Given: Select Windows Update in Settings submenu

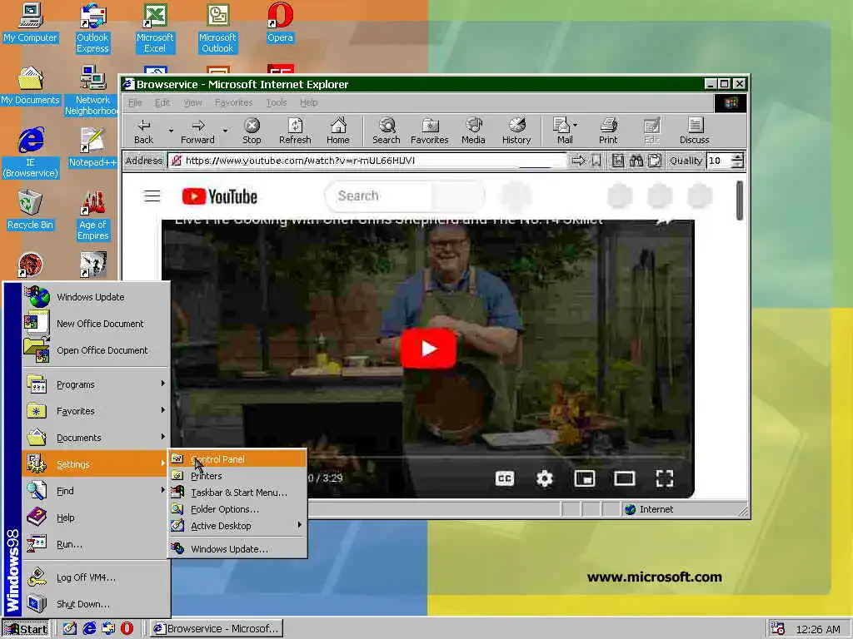Looking at the screenshot, I should tap(237, 549).
